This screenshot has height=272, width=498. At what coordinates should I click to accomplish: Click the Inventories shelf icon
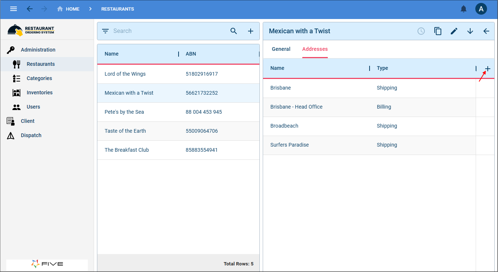coord(16,92)
